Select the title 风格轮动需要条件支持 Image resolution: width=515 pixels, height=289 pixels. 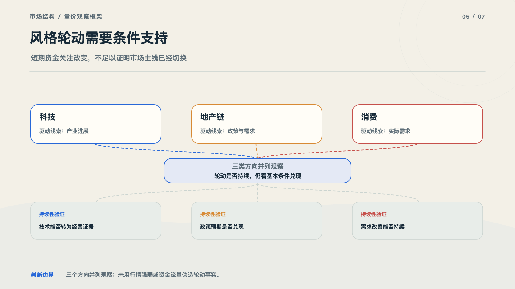99,38
